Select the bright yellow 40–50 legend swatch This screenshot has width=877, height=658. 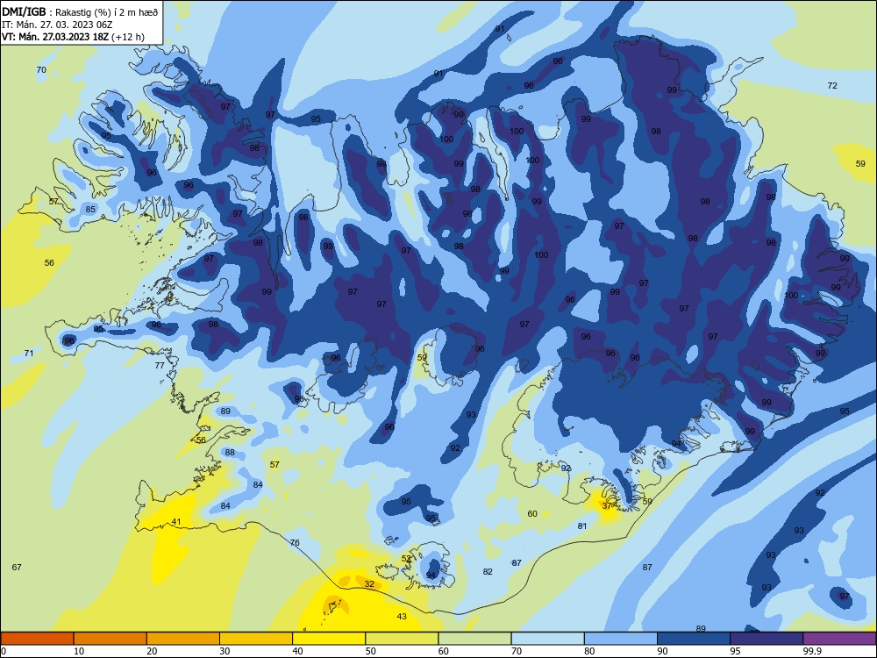click(x=329, y=639)
